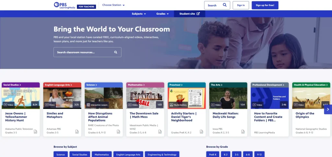This screenshot has width=332, height=157.
Task: Select the English Language Arts browse button
Action: pyautogui.click(x=128, y=154)
